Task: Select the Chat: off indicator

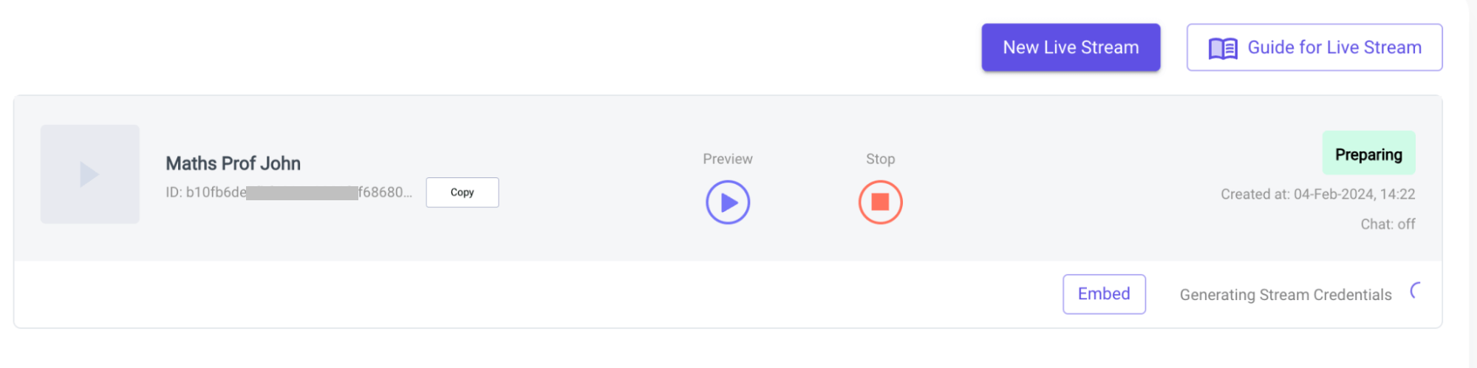Action: point(1388,224)
